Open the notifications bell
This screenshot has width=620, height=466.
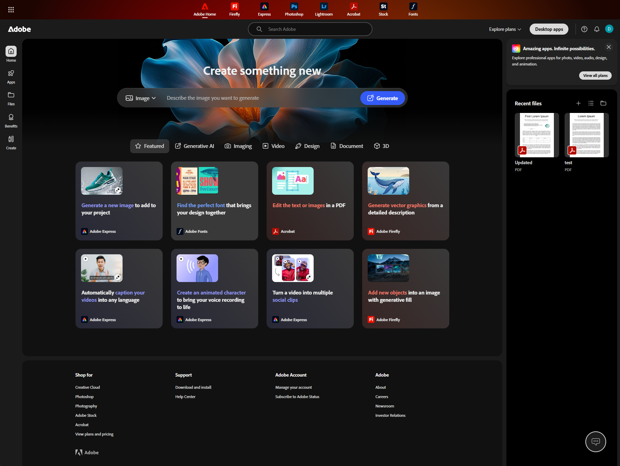597,29
